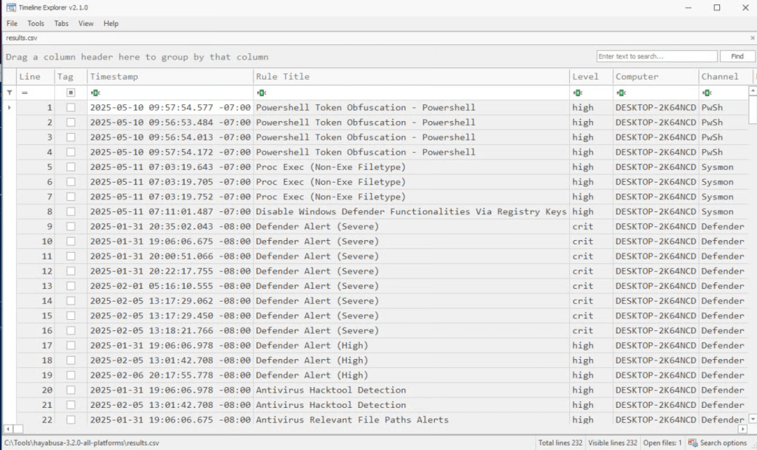The image size is (757, 450).
Task: Open the File menu
Action: coord(12,24)
